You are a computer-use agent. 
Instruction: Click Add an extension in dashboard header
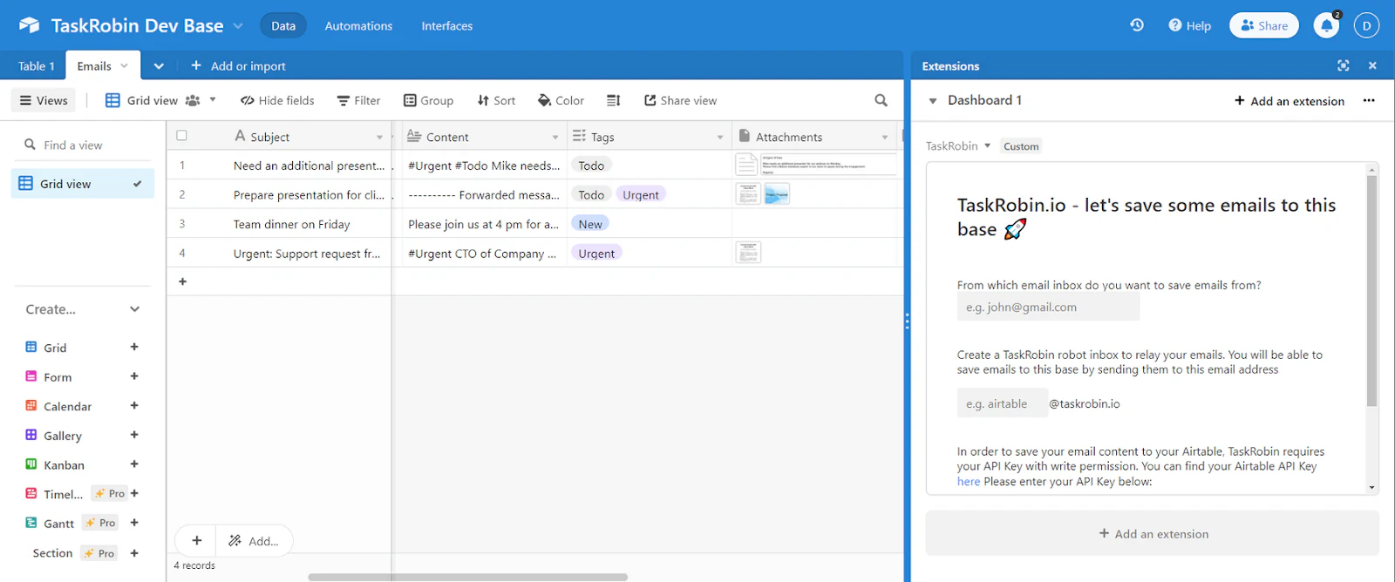point(1290,101)
